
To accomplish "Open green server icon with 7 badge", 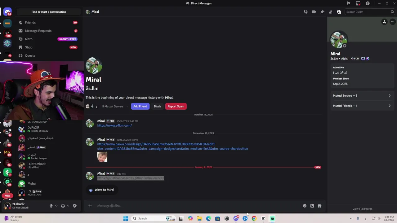I will pyautogui.click(x=7, y=172).
